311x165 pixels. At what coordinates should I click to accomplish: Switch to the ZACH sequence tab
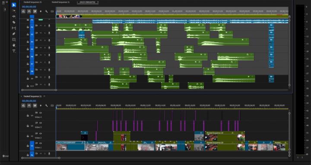point(87,2)
